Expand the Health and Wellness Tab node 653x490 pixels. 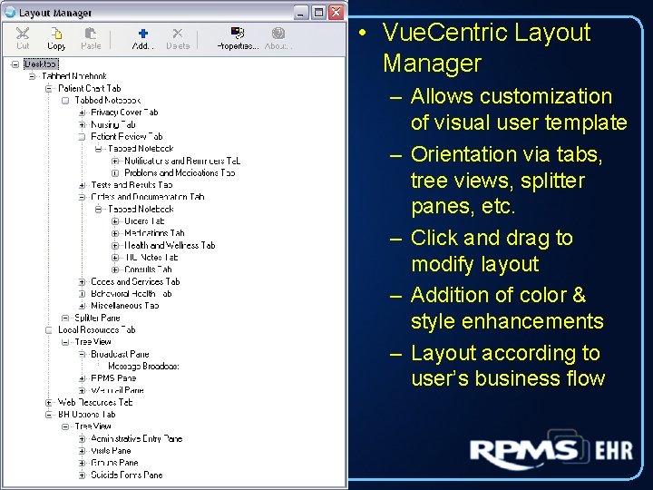(x=115, y=245)
